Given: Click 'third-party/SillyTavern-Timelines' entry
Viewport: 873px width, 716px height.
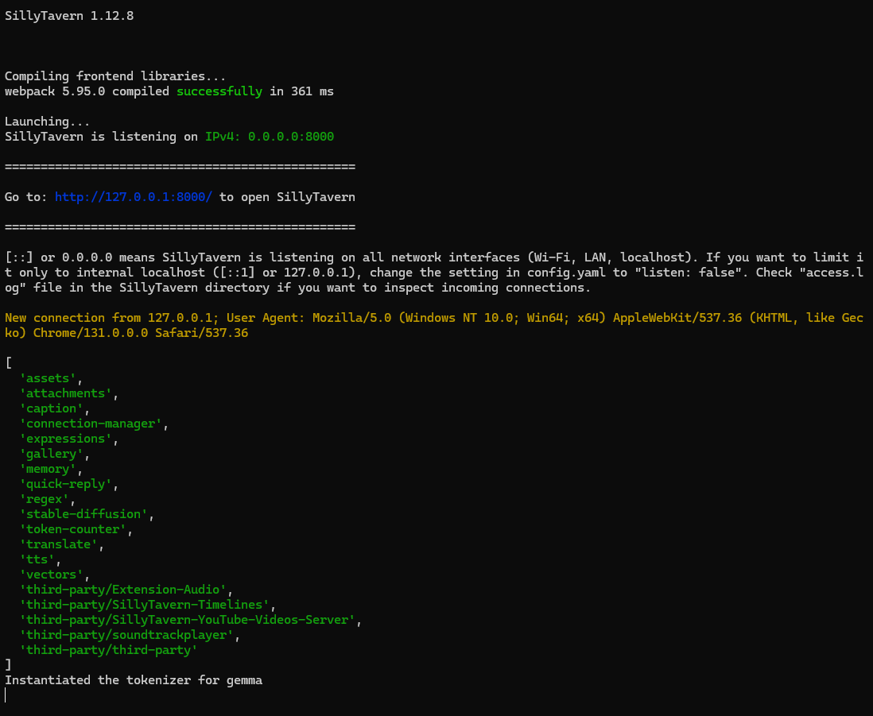Looking at the screenshot, I should pos(144,605).
